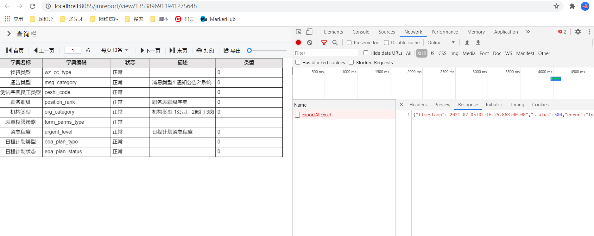Screen dimensions: 594x236
Task: Bookmark this page with the star icon
Action: coord(556,6)
